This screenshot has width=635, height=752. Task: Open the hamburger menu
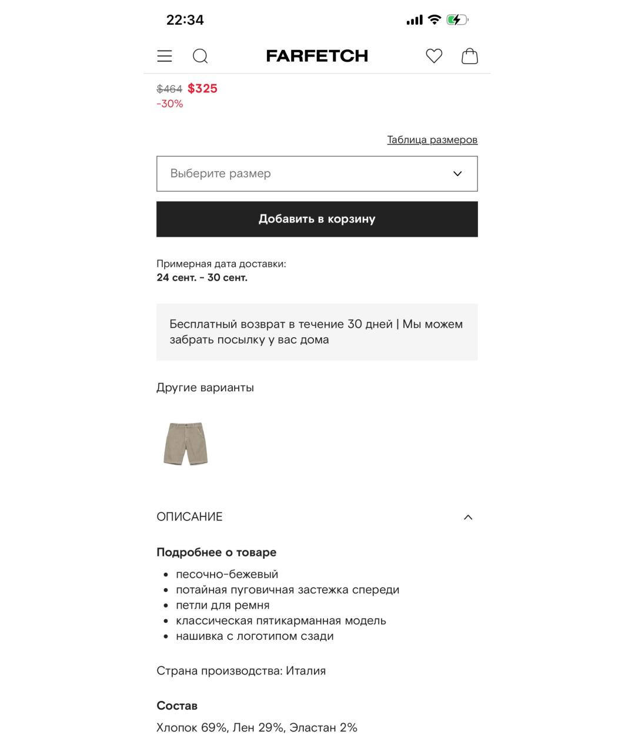point(165,56)
